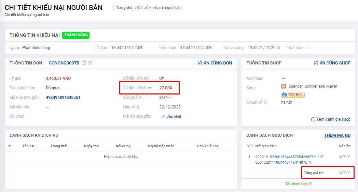Image resolution: width=358 pixels, height=192 pixels.
Task: Go to Trang chủ in the breadcrumb
Action: (x=124, y=8)
